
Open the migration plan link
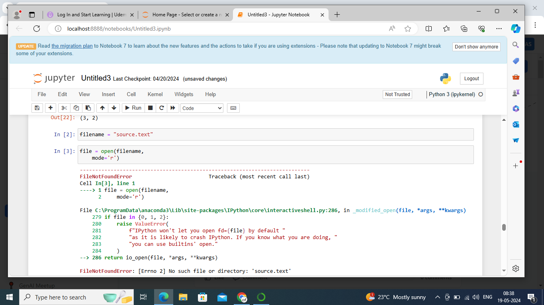72,46
